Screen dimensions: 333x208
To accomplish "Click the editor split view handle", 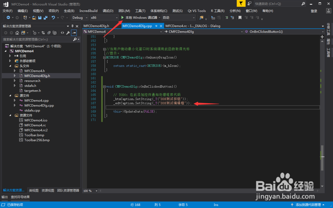I will 322,37.
